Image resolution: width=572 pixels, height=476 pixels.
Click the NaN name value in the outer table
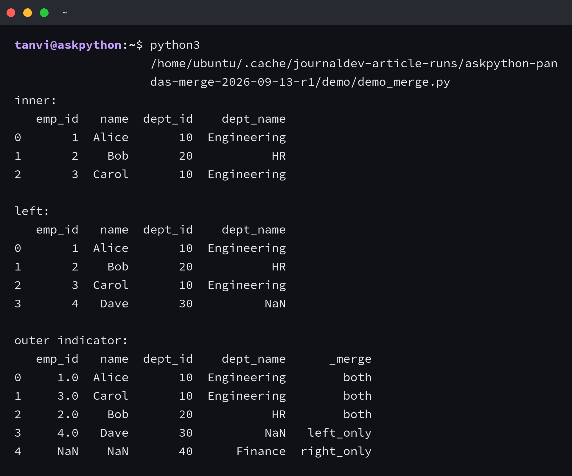pyautogui.click(x=118, y=451)
